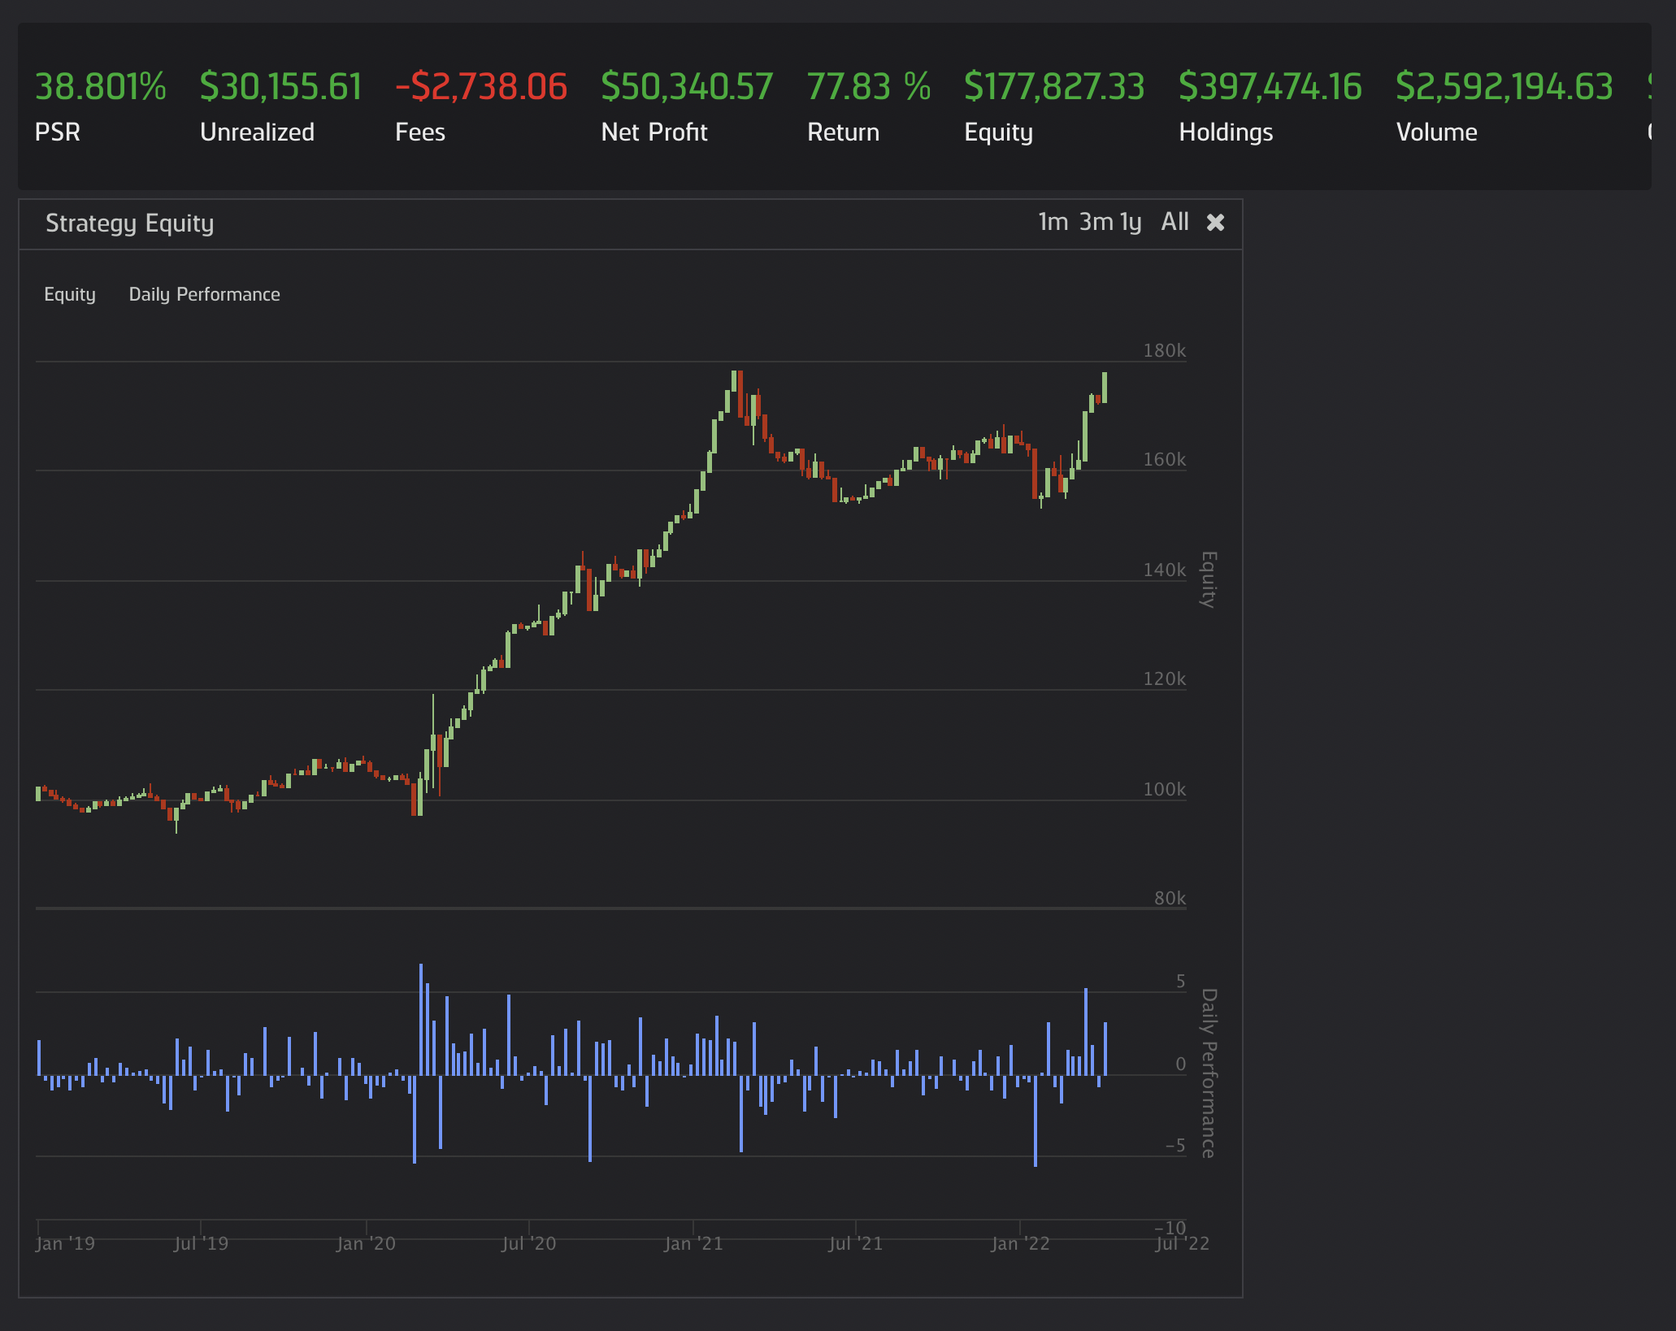Toggle the Equity series legend

click(x=70, y=294)
